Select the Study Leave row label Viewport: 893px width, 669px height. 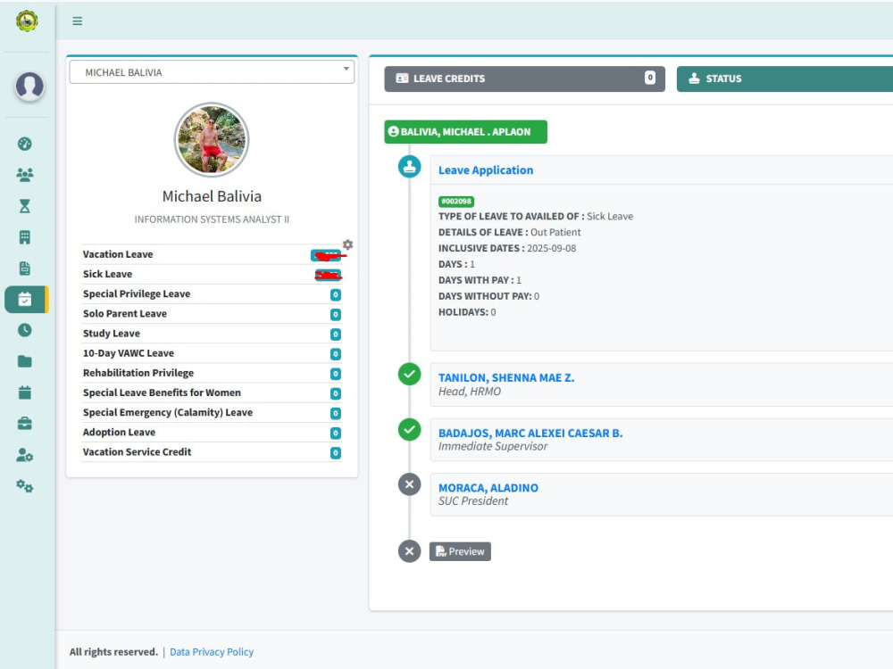112,334
